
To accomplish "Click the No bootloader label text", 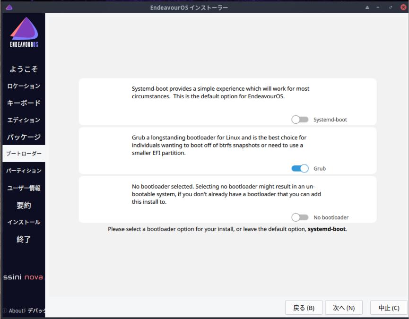I will 331,217.
